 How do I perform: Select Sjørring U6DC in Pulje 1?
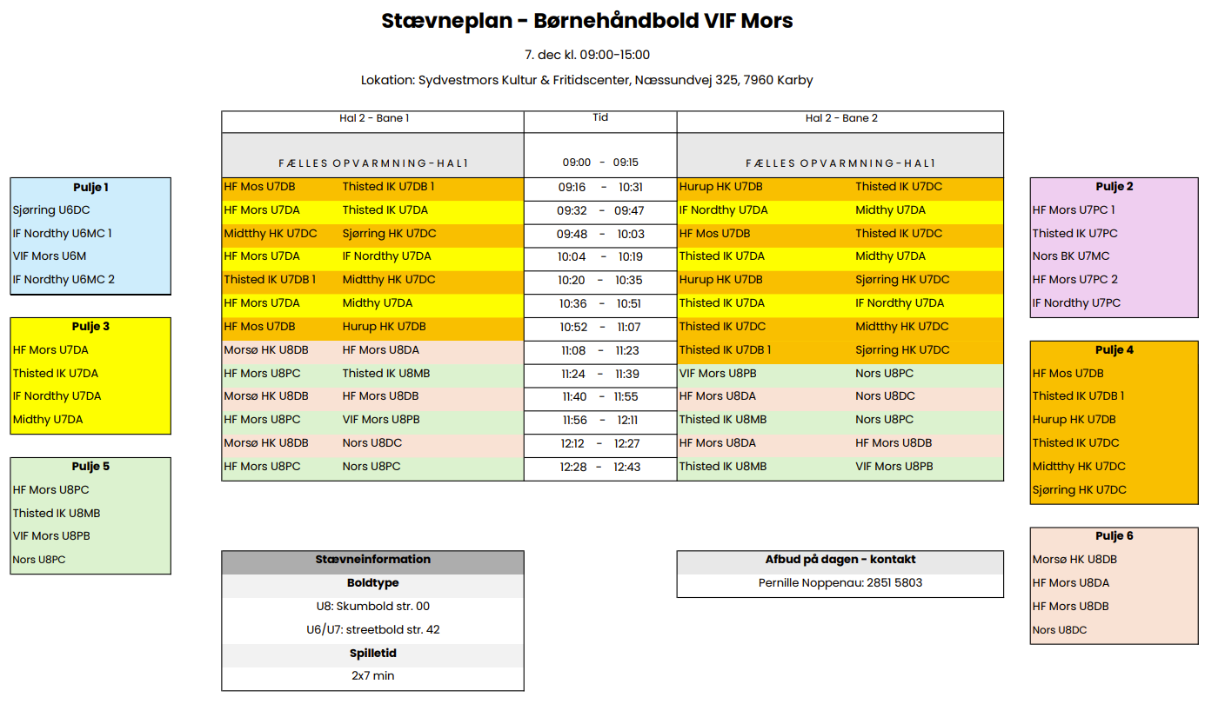pyautogui.click(x=51, y=210)
